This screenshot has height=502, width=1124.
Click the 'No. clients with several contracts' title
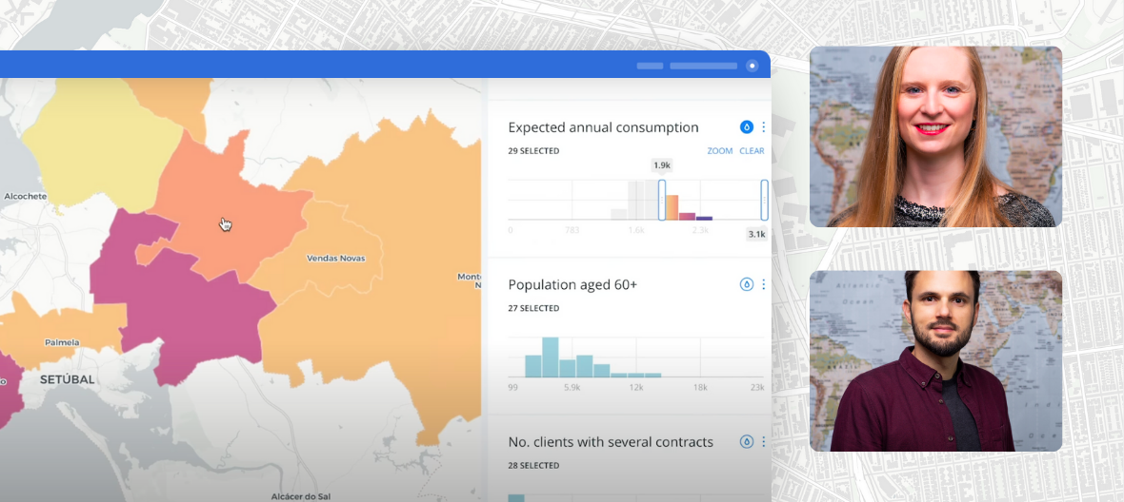point(611,442)
